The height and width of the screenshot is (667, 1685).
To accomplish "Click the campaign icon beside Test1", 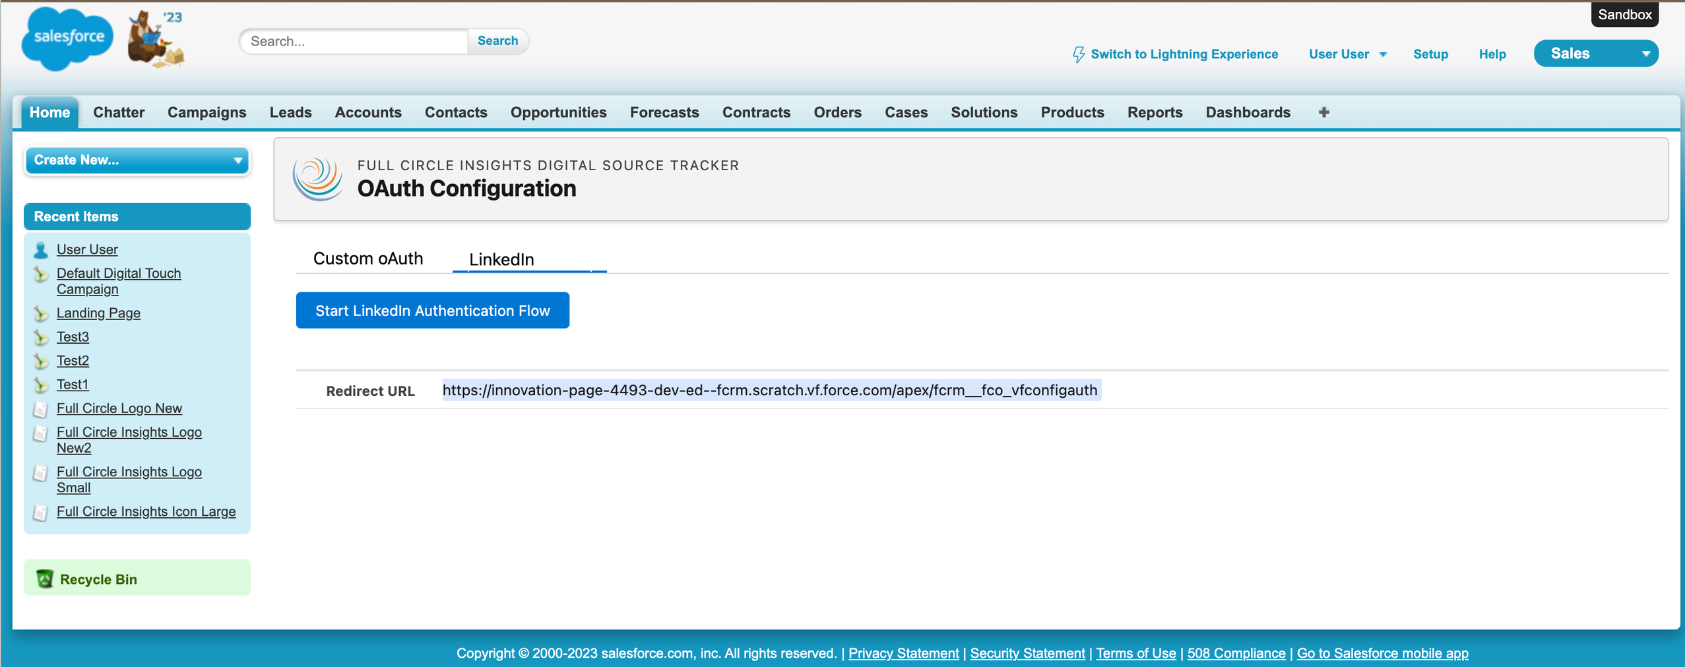I will [x=41, y=385].
